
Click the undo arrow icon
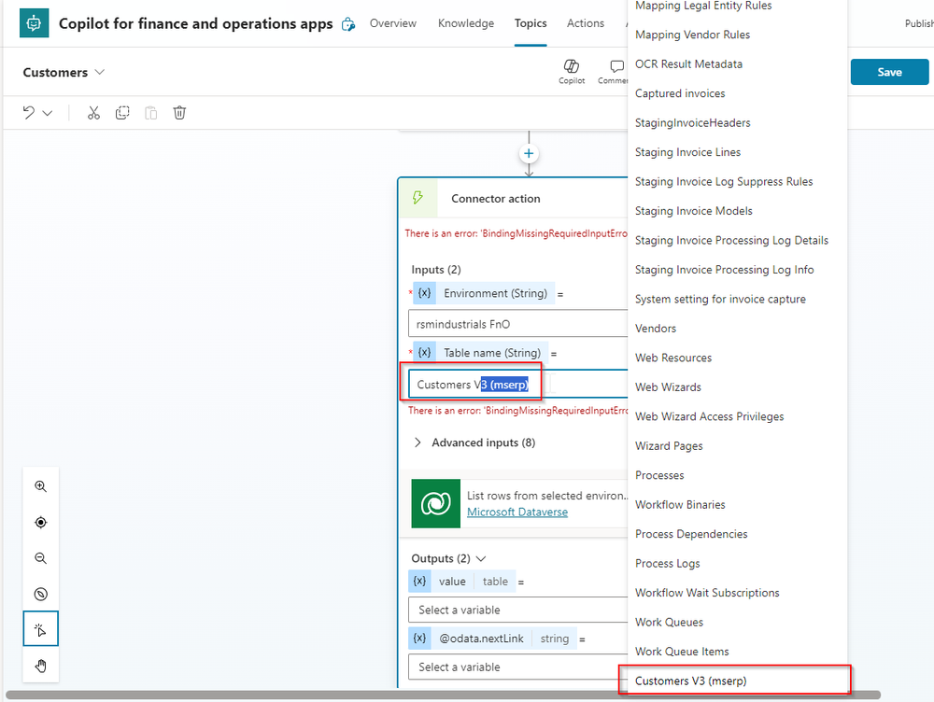pyautogui.click(x=29, y=113)
